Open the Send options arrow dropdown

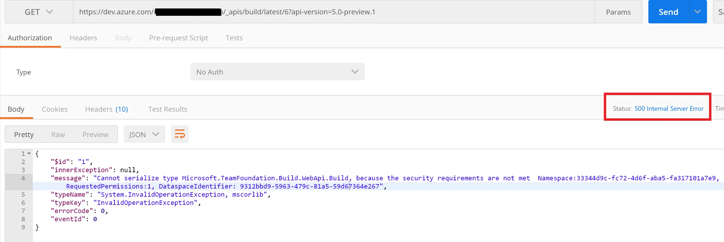pos(698,12)
